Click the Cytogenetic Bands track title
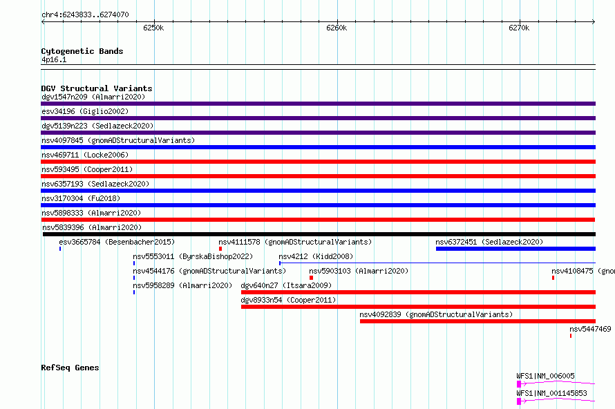This screenshot has width=615, height=409. click(x=82, y=51)
